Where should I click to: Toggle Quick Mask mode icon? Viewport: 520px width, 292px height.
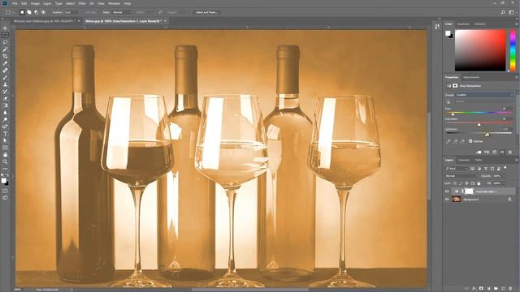[x=5, y=191]
